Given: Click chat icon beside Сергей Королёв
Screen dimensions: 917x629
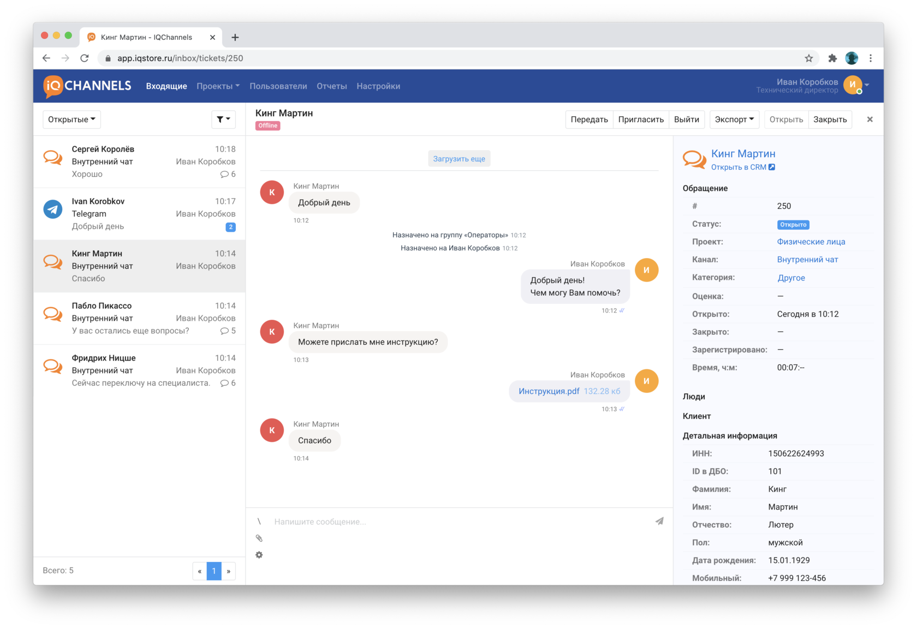Looking at the screenshot, I should 53,158.
